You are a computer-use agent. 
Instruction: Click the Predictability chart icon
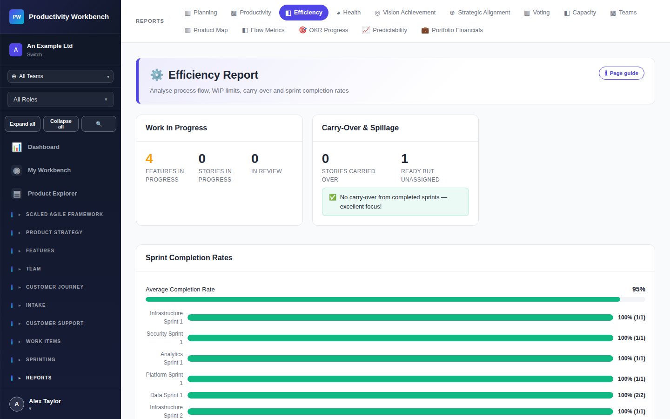point(366,30)
